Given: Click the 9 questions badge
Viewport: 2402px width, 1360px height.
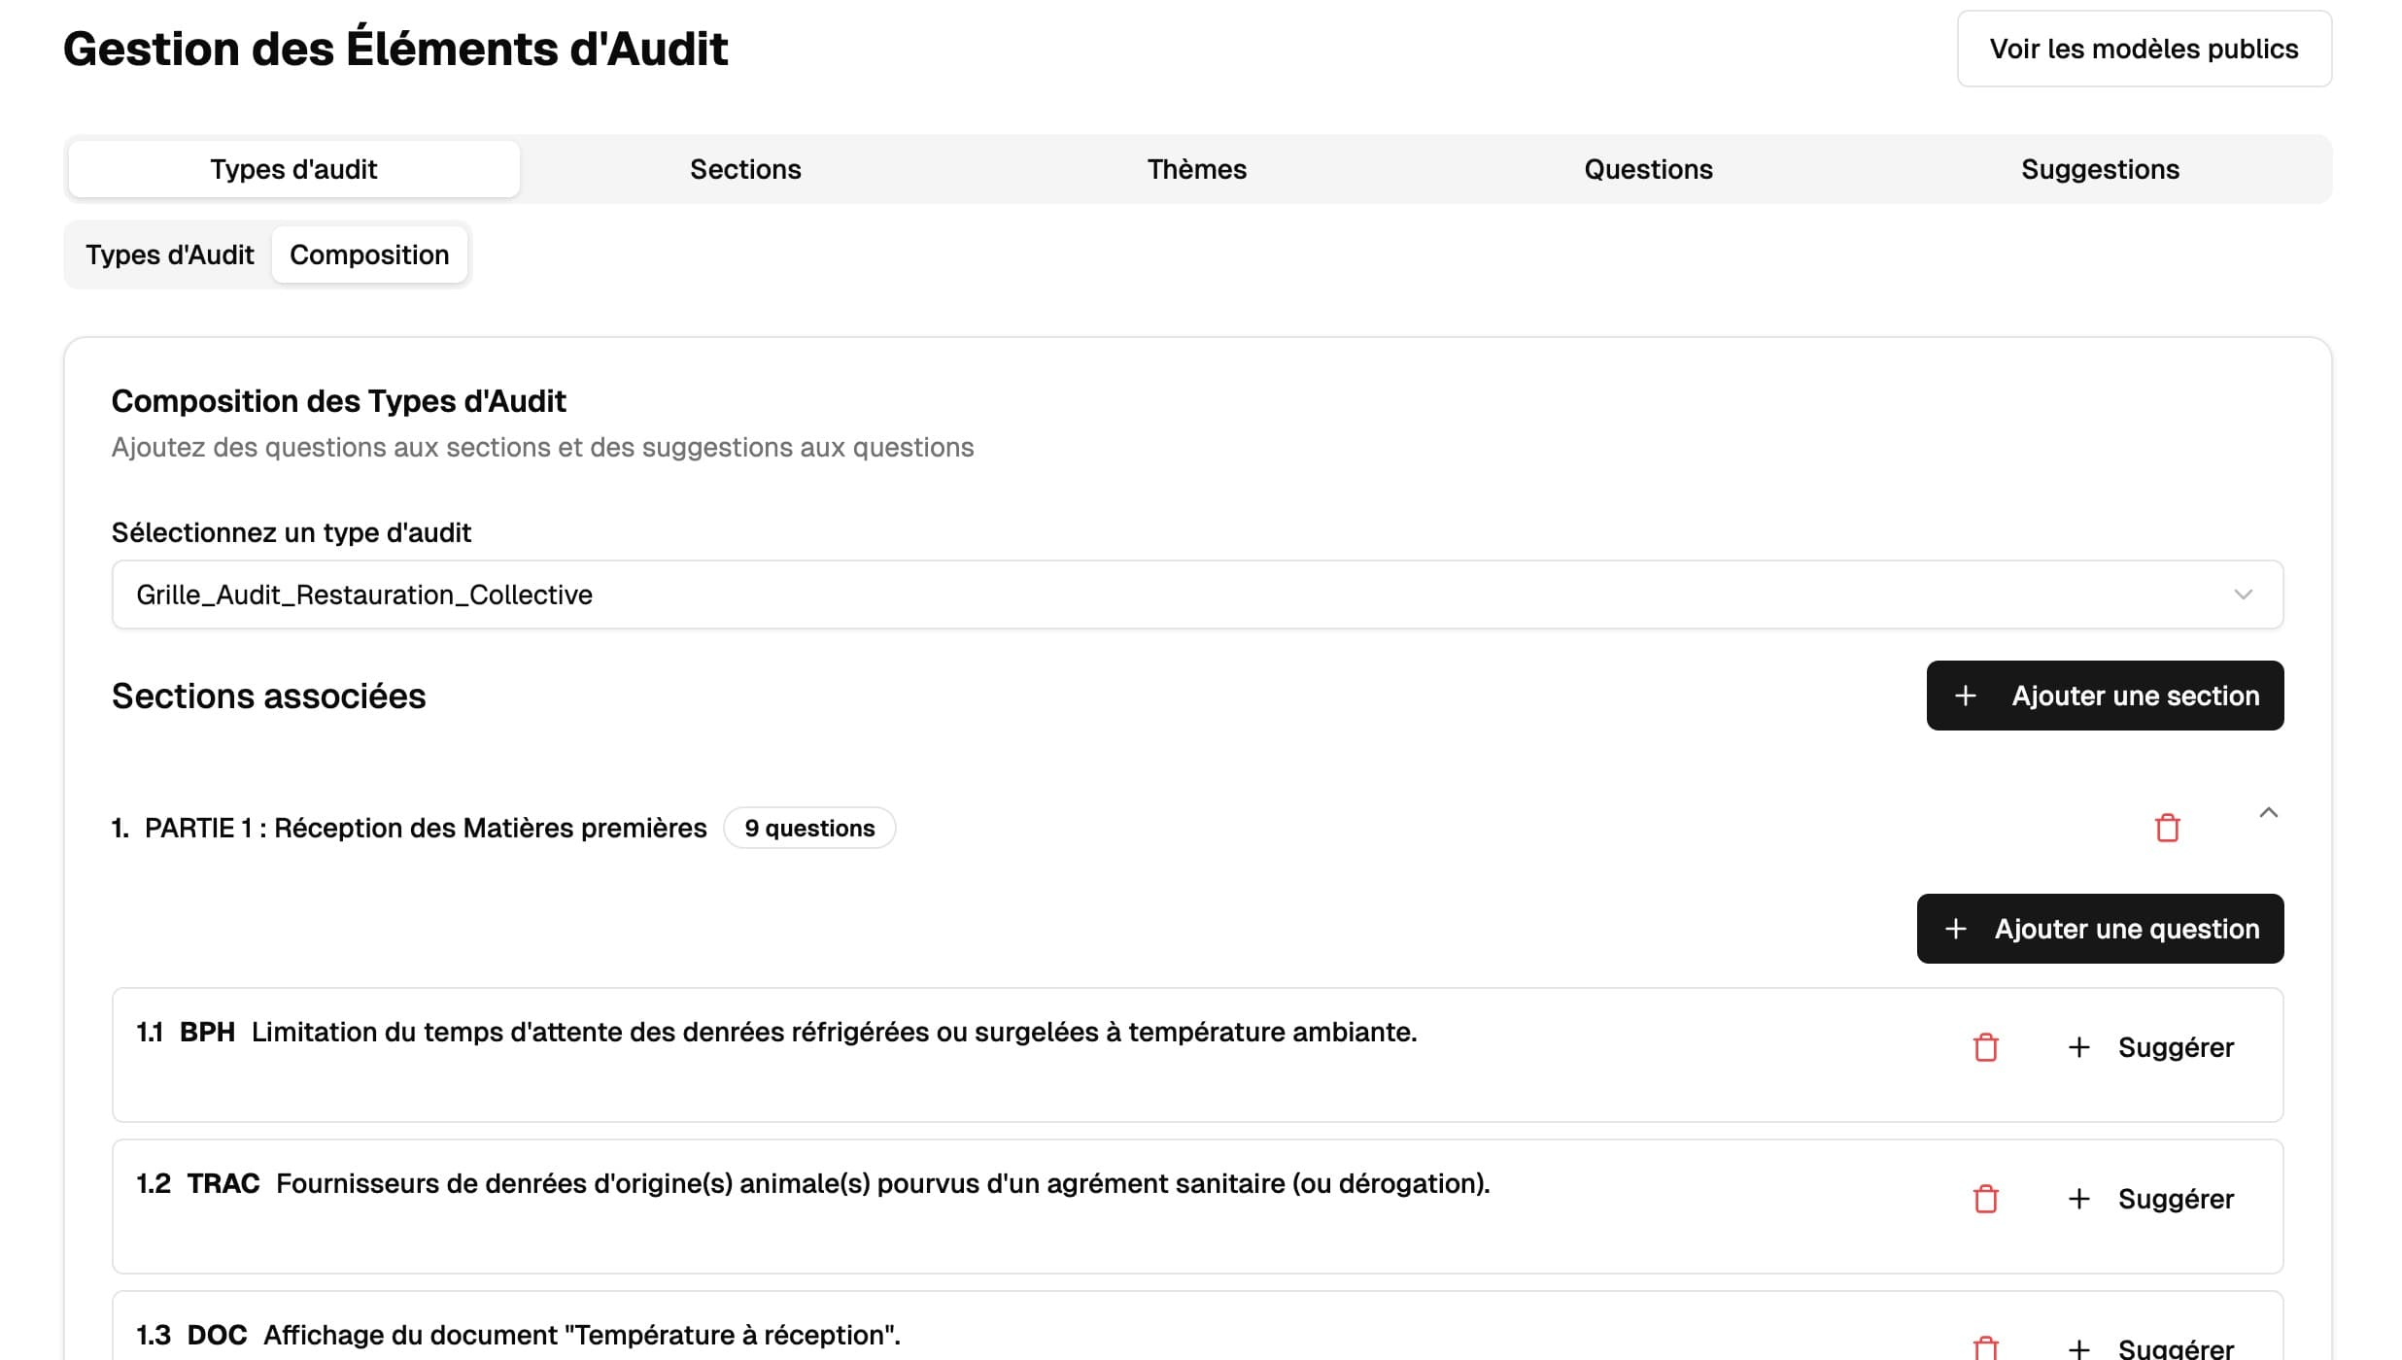Looking at the screenshot, I should coord(809,829).
